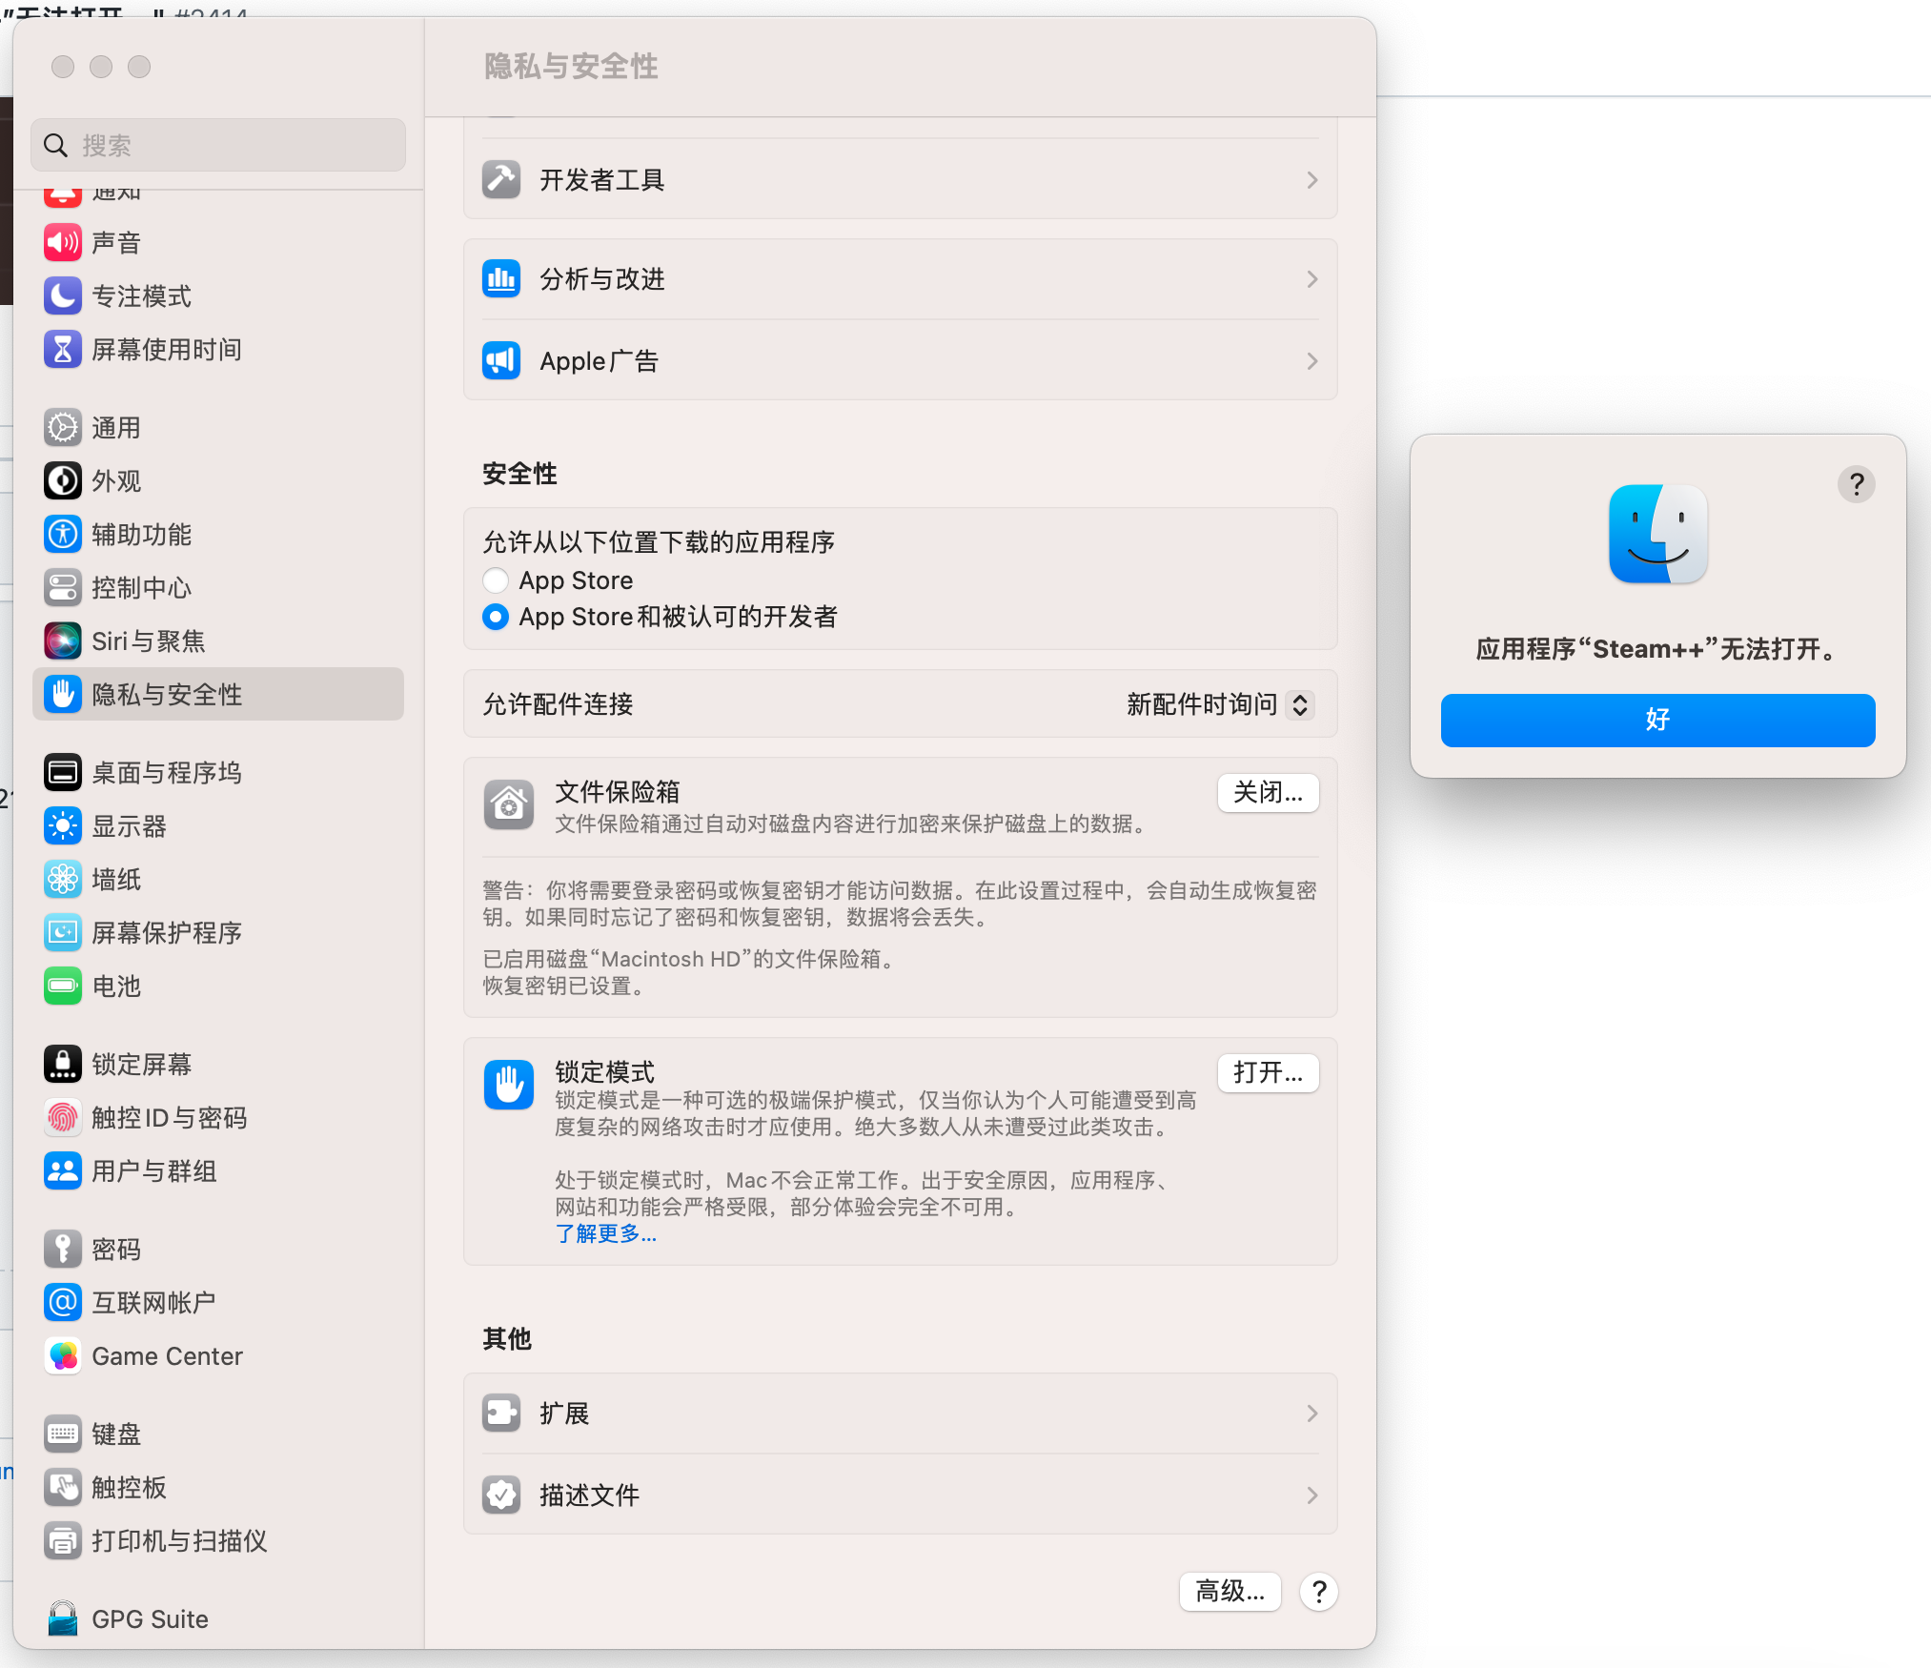
Task: Open the 允许配件连接 dropdown
Action: (x=1219, y=704)
